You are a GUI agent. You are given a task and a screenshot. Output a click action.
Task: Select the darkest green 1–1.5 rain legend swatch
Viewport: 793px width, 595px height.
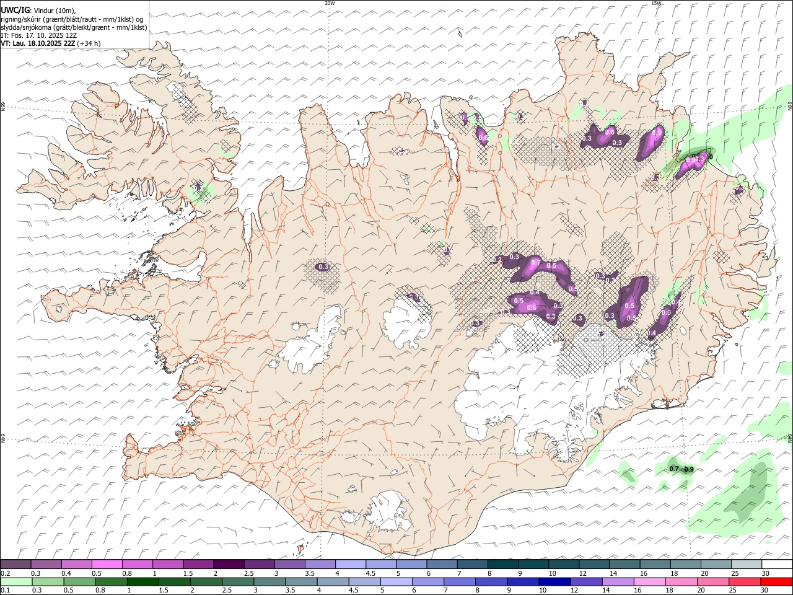pos(142,582)
